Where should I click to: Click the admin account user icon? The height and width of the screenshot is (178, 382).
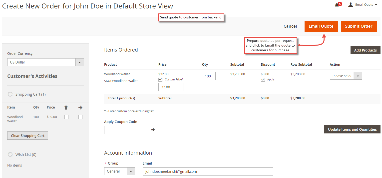point(351,4)
